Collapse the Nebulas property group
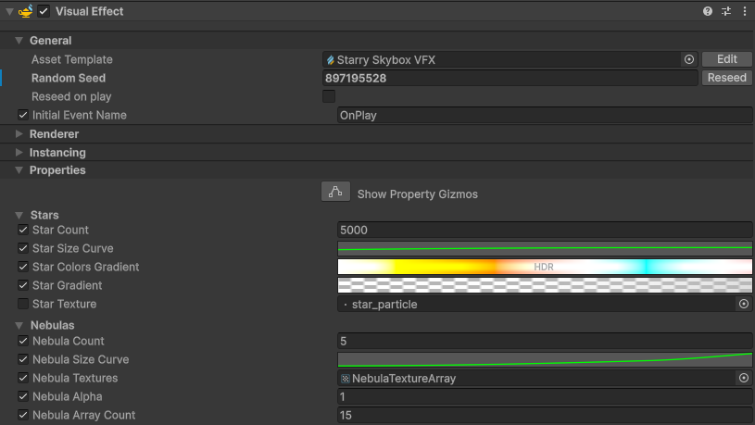 click(x=19, y=326)
